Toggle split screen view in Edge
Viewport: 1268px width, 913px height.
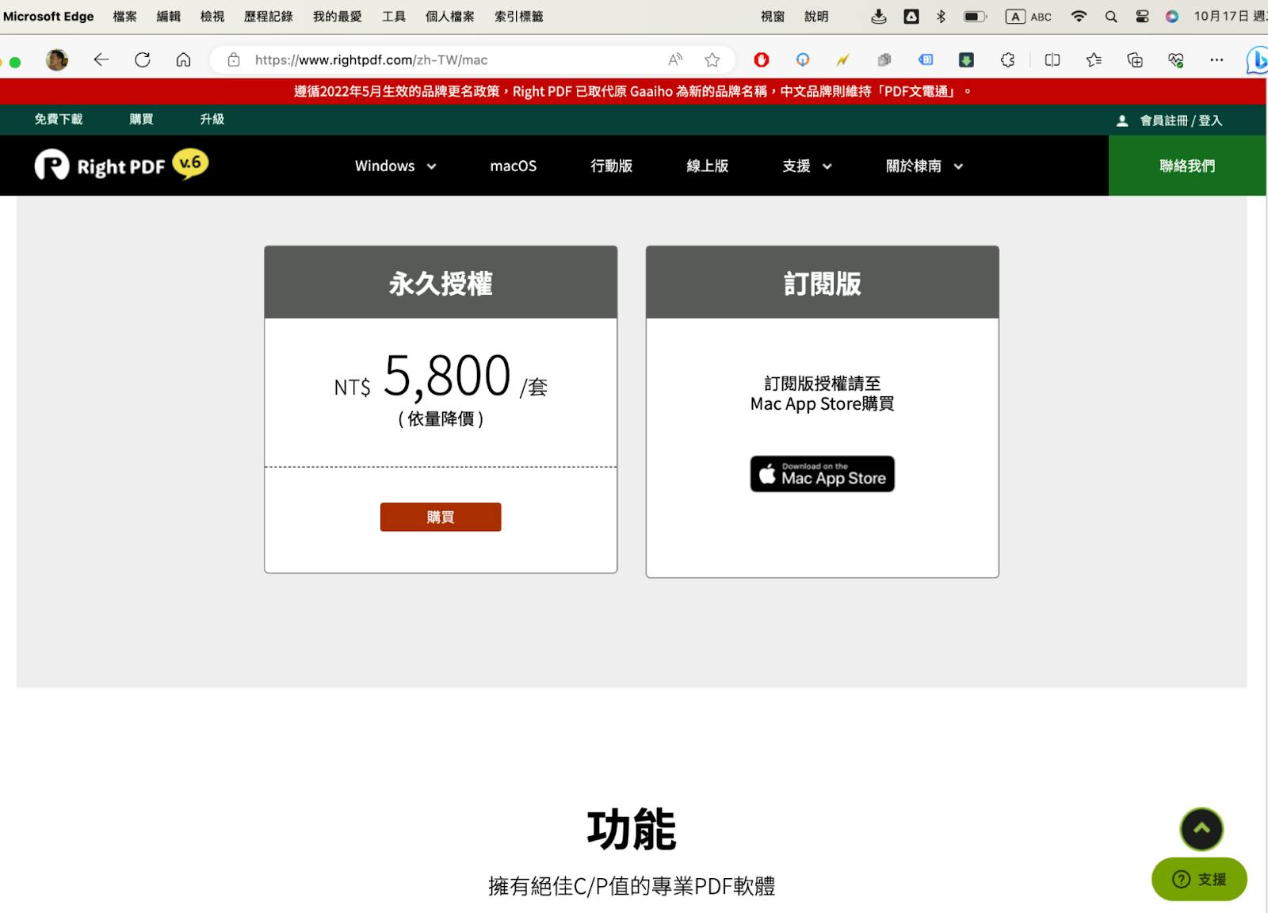pos(1052,59)
